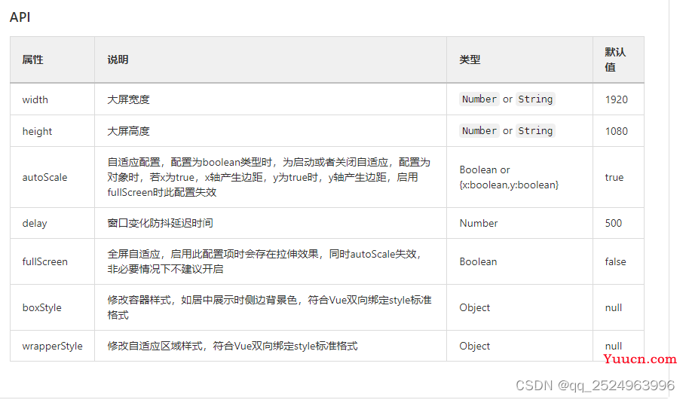This screenshot has height=400, width=686.
Task: Click the 默认值 column header
Action: click(615, 60)
